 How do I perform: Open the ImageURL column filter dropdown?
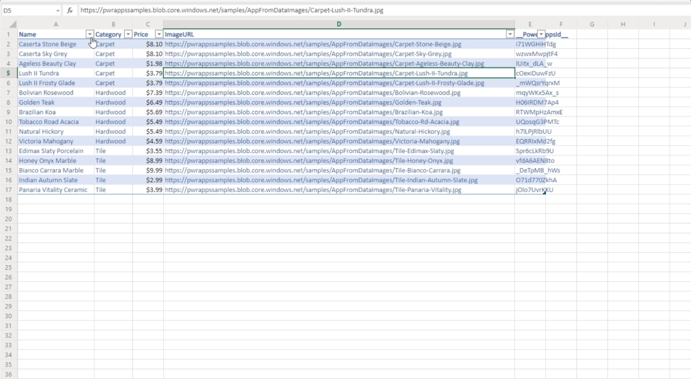click(510, 34)
